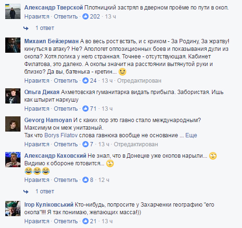Click the like thumb icon with 24 reactions
The image size is (242, 228).
tap(85, 81)
